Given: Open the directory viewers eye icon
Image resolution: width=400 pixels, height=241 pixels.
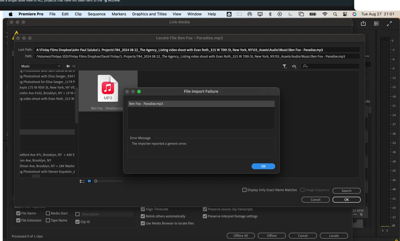Looking at the screenshot, I should [x=294, y=66].
